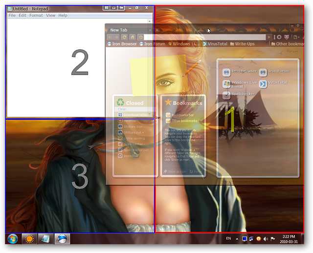This screenshot has width=313, height=253.
Task: Open VirusTotal bookmark in bookmarks bar
Action: (x=215, y=44)
